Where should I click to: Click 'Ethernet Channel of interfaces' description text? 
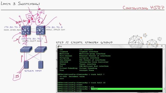95,56
